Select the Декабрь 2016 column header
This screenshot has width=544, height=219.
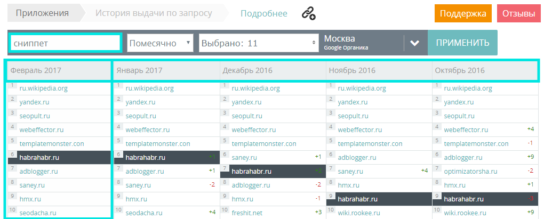coord(273,70)
